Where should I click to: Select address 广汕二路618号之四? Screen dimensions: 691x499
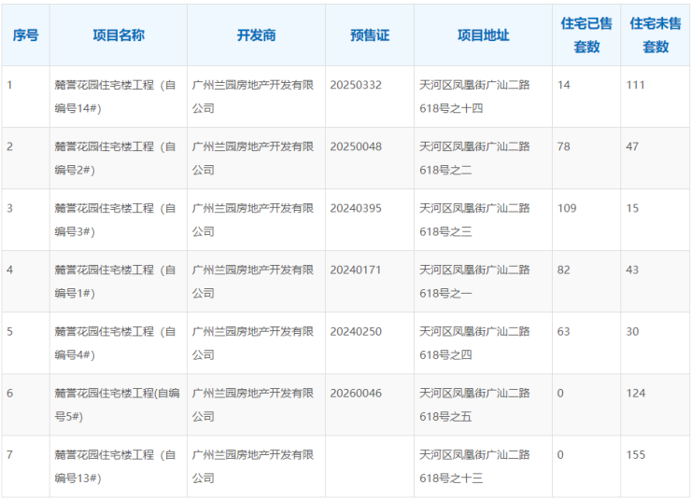(x=474, y=343)
